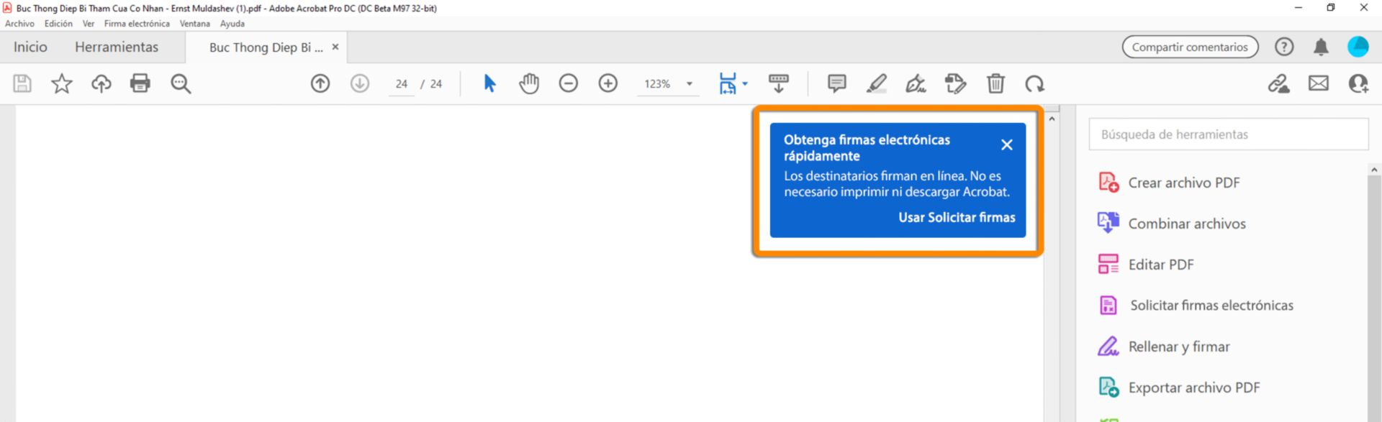
Task: Delete page with trash can icon
Action: (995, 83)
